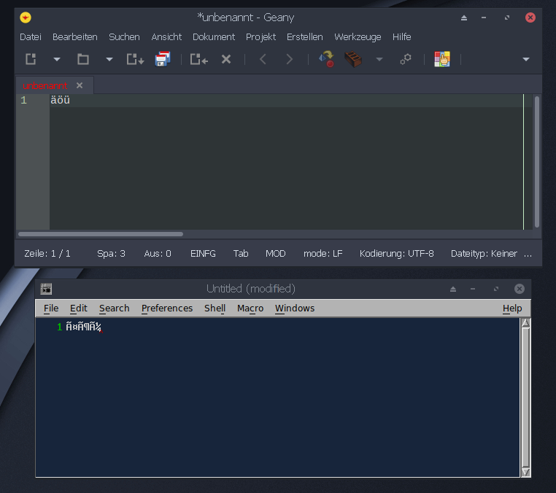This screenshot has width=556, height=493.
Task: Open the Dokument menu in Geany
Action: (x=214, y=36)
